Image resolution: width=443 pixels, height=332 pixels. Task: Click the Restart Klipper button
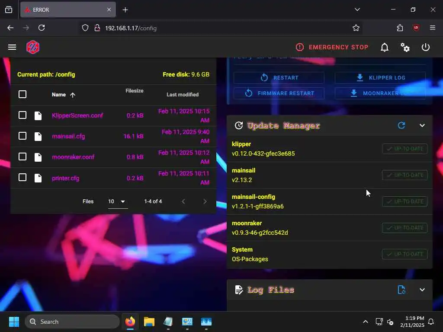(x=279, y=78)
